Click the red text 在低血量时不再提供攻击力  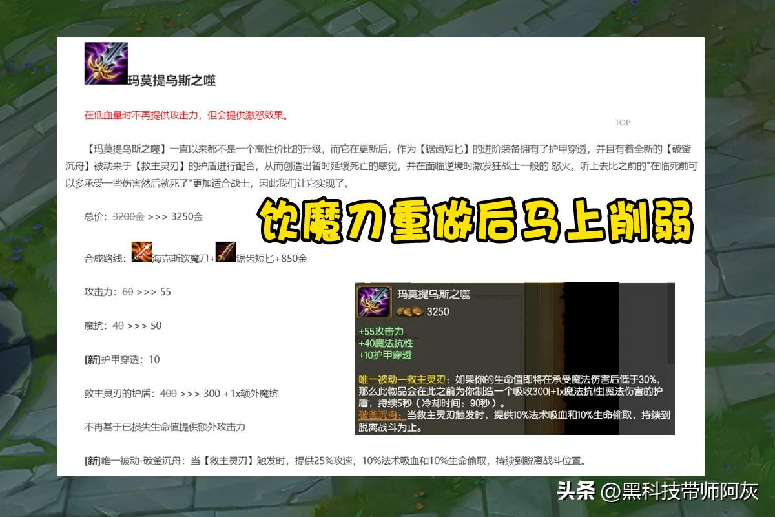[143, 116]
